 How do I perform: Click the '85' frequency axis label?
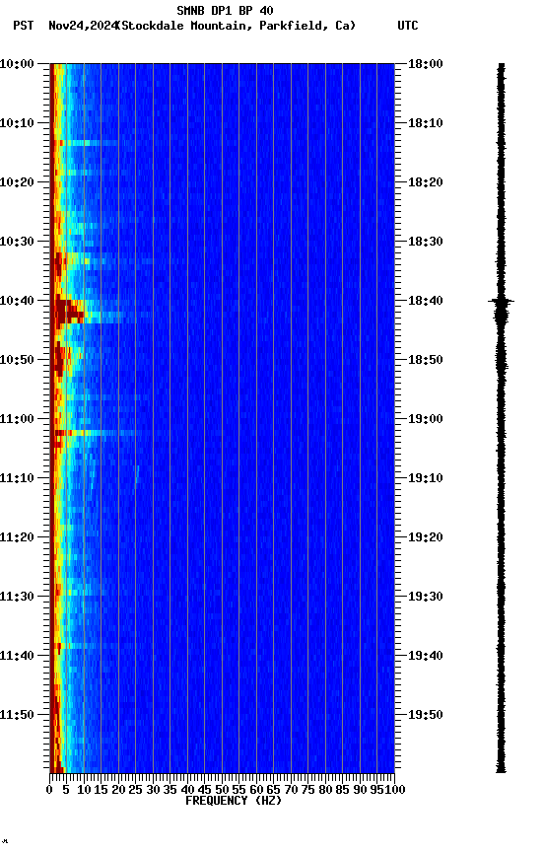pos(342,791)
